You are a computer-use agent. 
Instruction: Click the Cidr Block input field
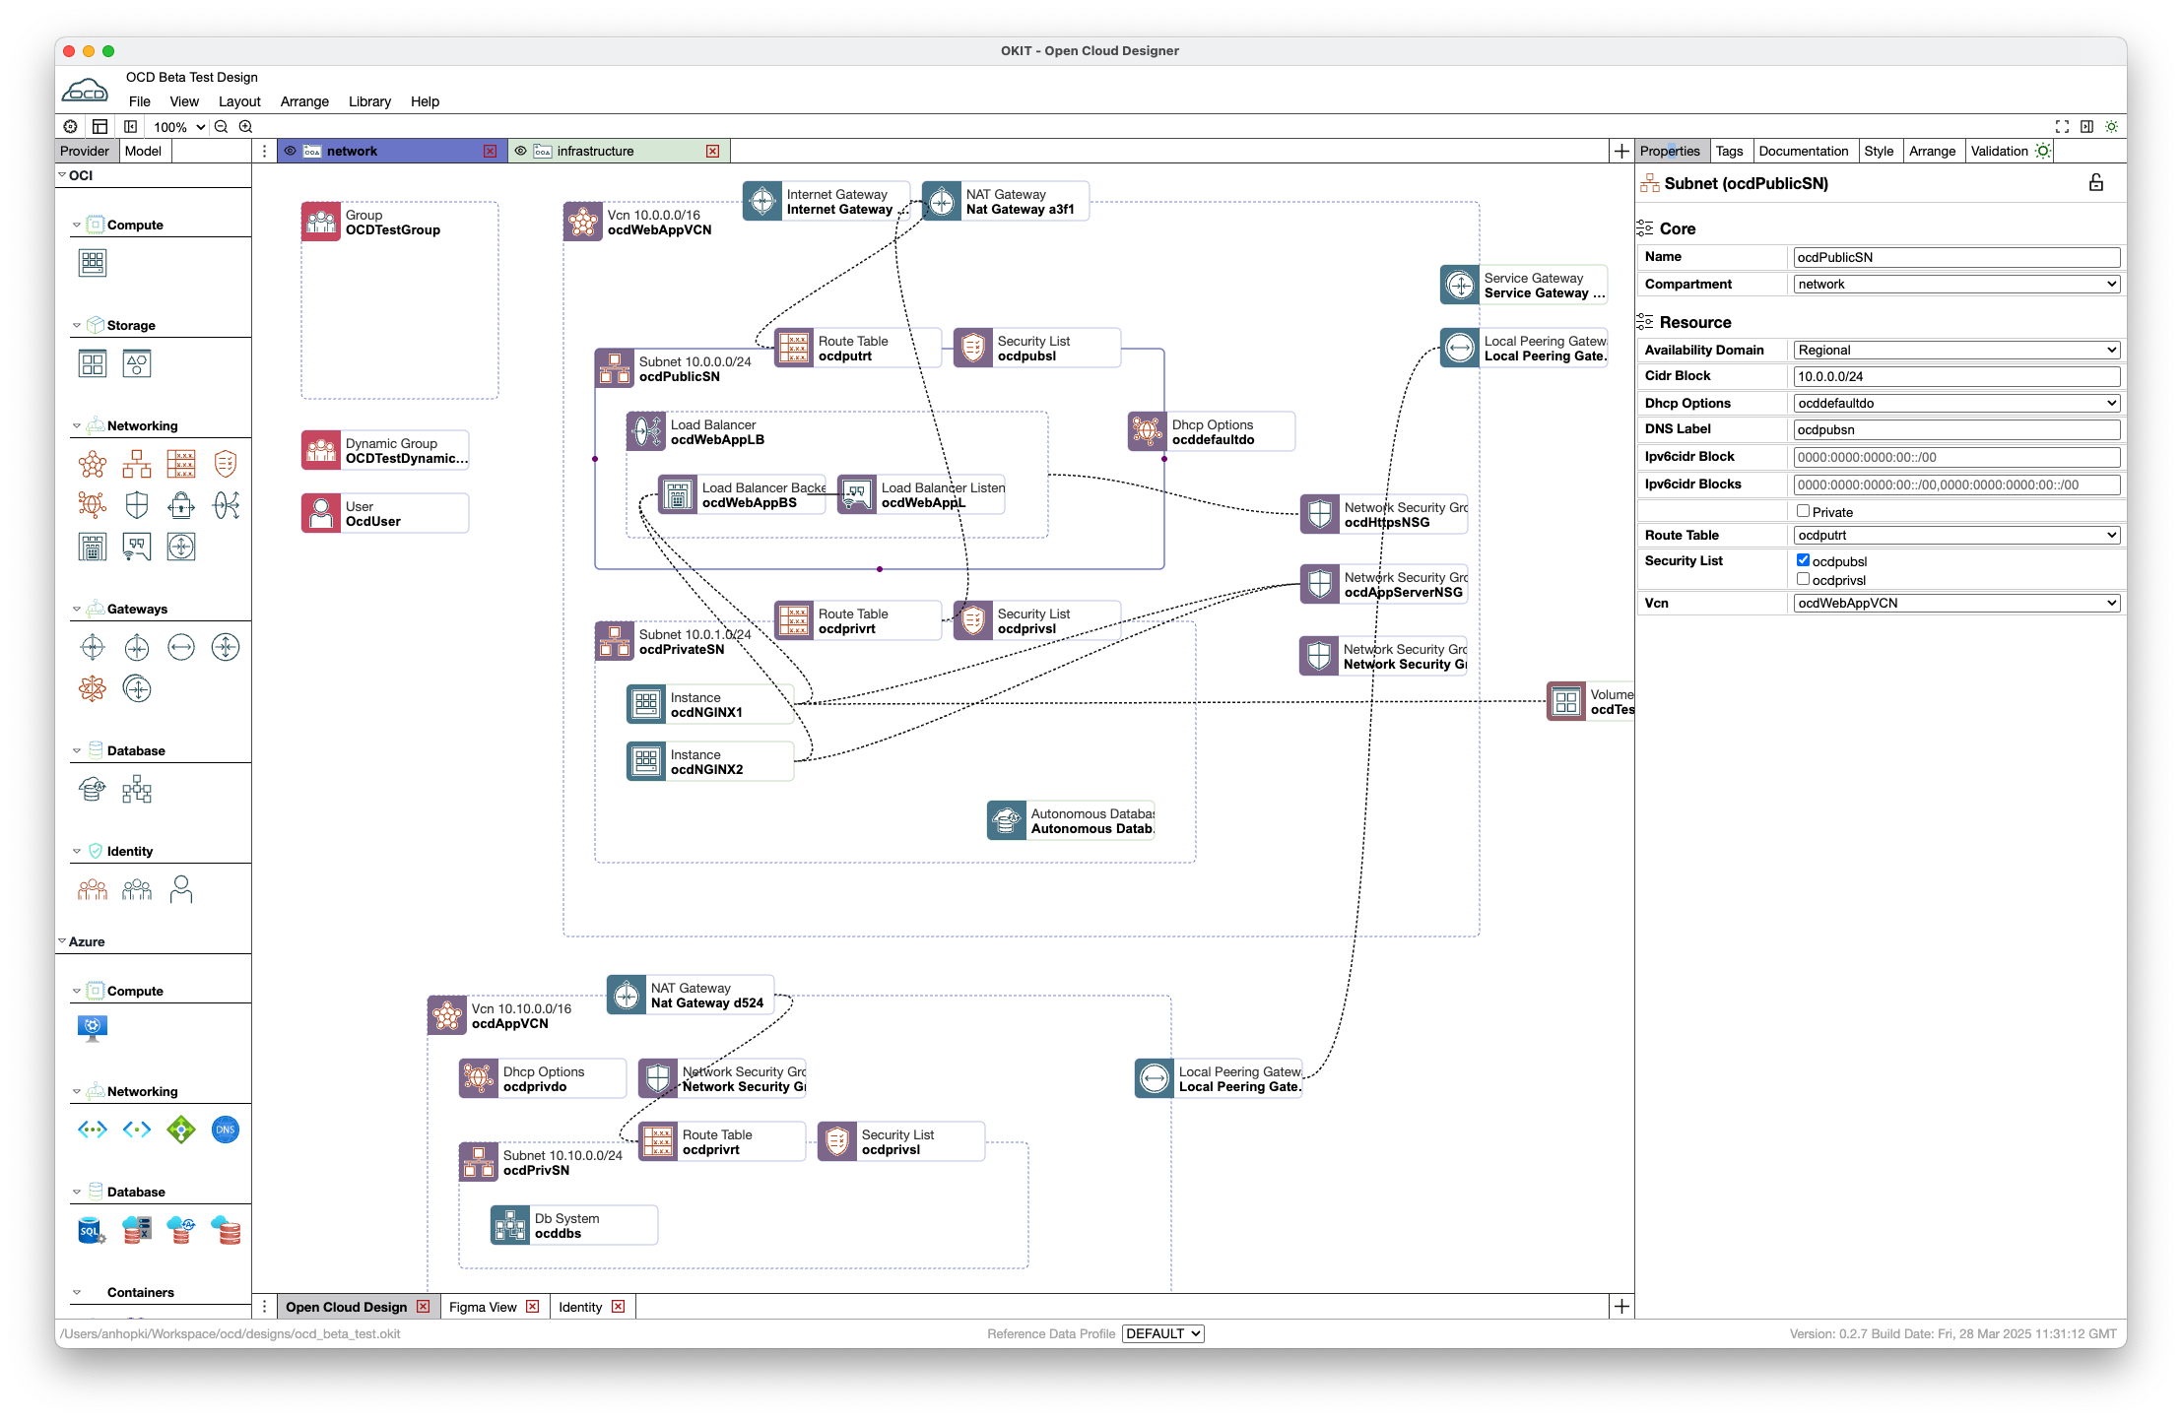(1956, 376)
